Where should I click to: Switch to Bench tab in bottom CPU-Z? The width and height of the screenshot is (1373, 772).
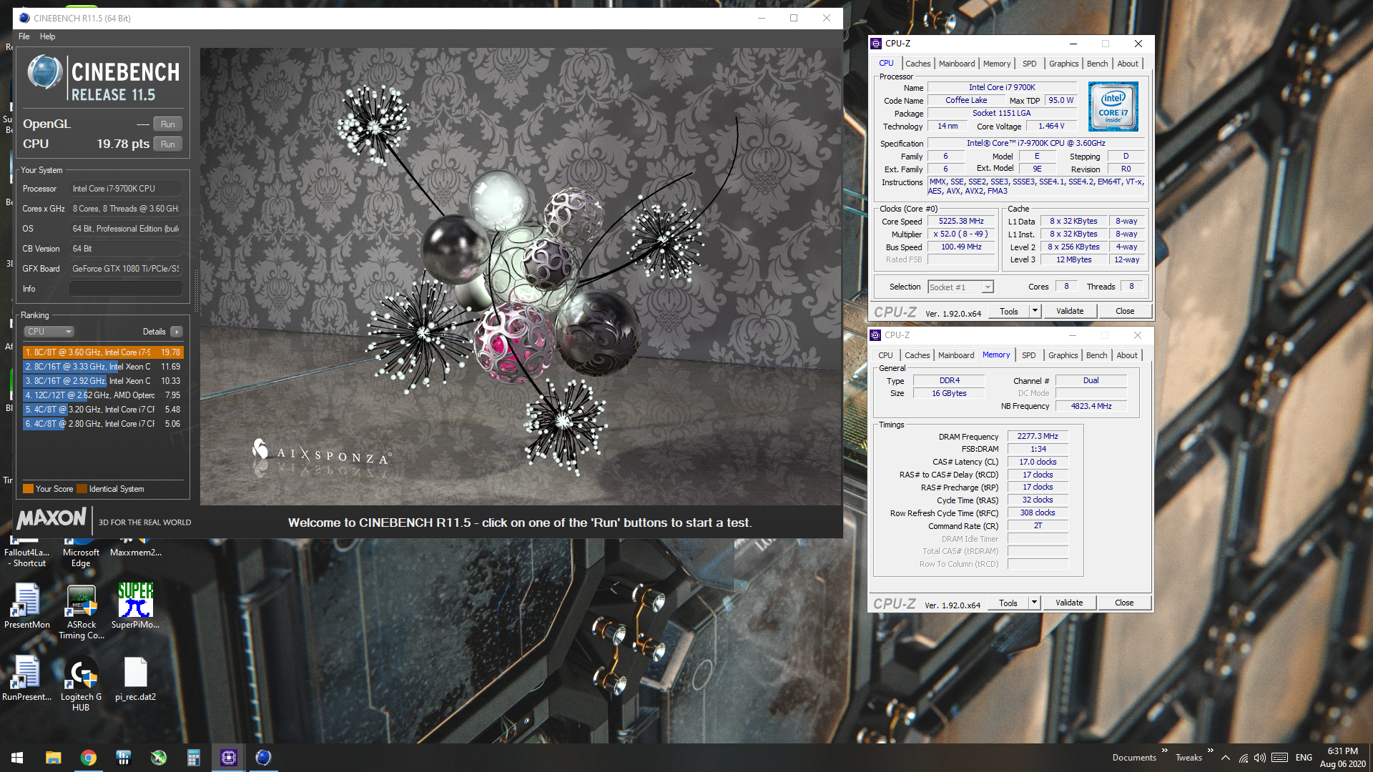(1096, 355)
